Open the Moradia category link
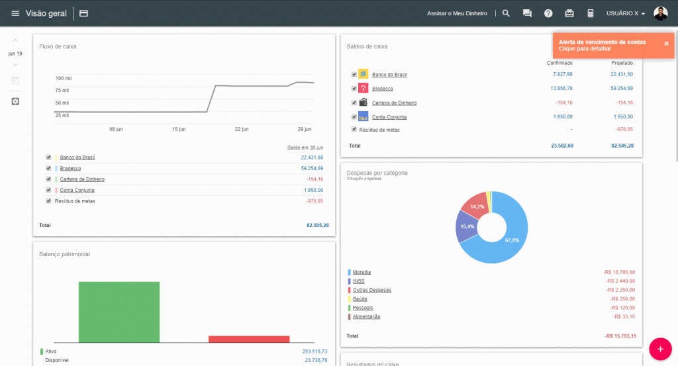Image resolution: width=678 pixels, height=366 pixels. click(362, 272)
